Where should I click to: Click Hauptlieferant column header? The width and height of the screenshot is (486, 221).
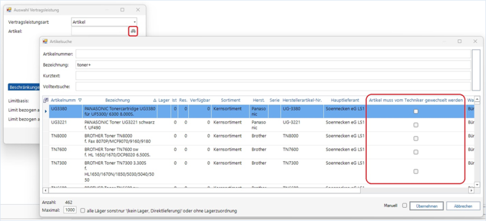pyautogui.click(x=345, y=100)
